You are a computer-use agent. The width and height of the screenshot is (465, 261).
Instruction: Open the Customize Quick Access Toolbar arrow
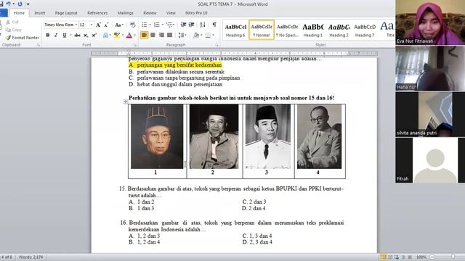tap(28, 4)
